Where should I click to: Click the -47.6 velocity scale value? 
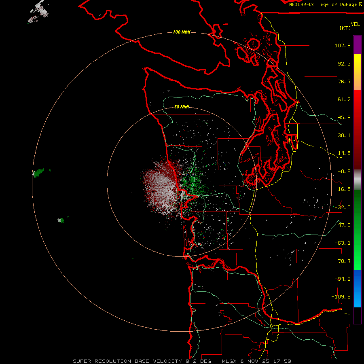(343, 225)
